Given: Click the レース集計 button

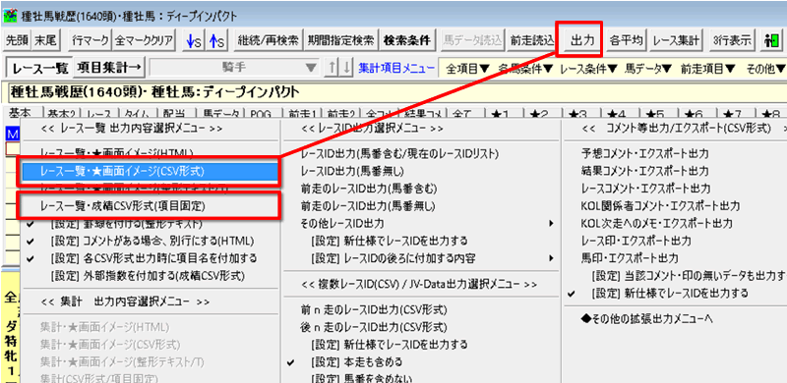Looking at the screenshot, I should pyautogui.click(x=676, y=40).
